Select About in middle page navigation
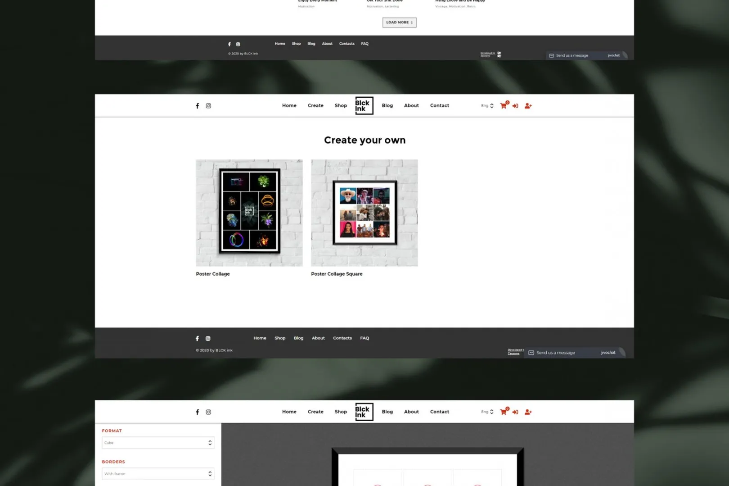This screenshot has width=729, height=486. pos(411,105)
